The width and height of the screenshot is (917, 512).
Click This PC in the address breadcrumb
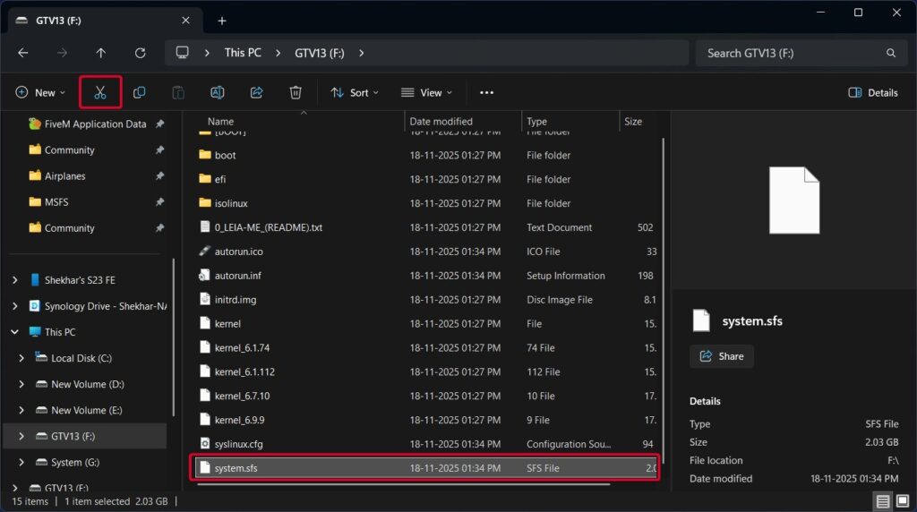click(243, 53)
